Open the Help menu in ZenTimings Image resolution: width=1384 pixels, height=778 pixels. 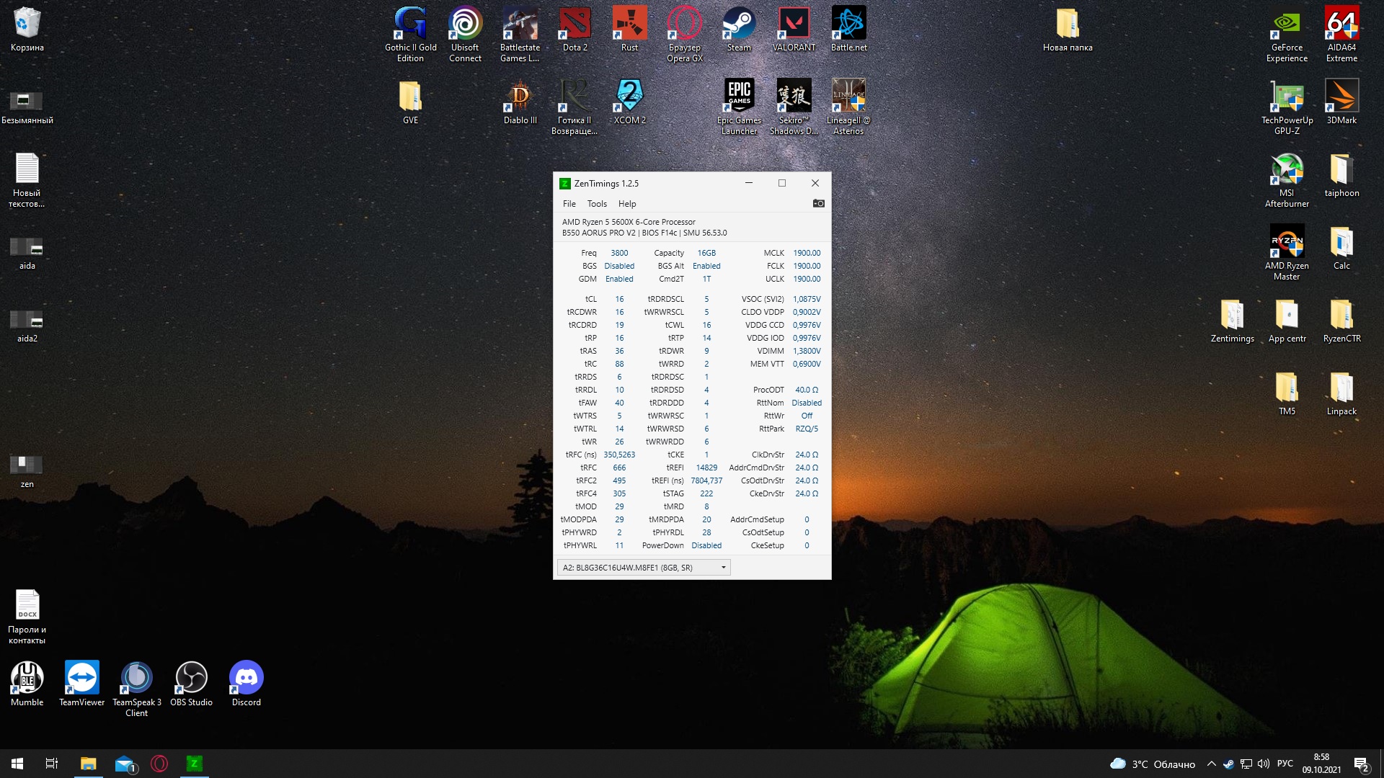[626, 204]
